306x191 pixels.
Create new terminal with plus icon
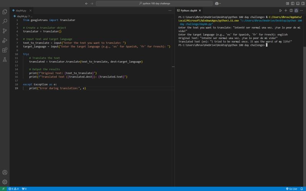pos(286,11)
